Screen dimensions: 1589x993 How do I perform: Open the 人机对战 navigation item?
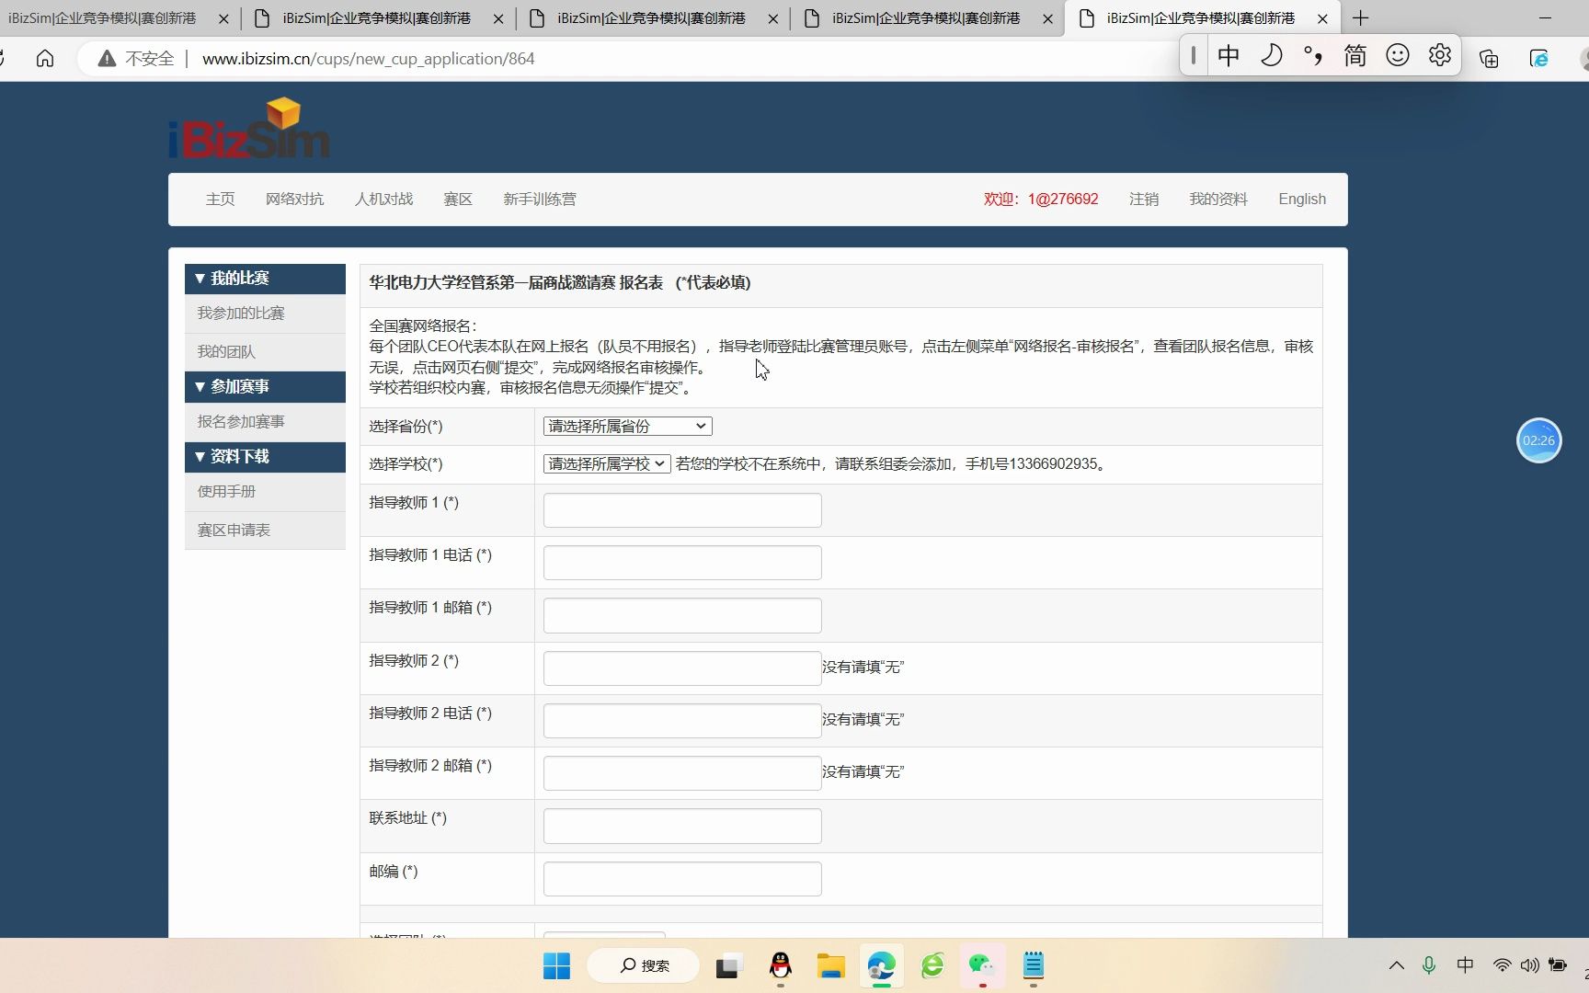tap(383, 200)
